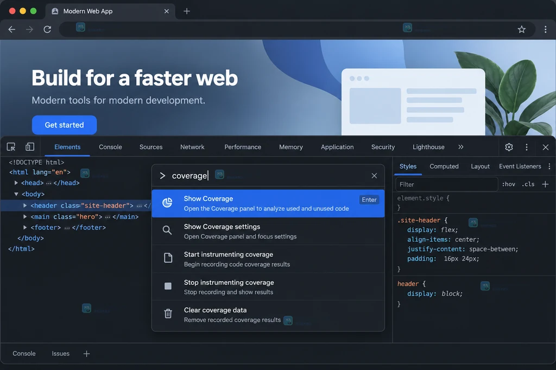This screenshot has width=556, height=370.
Task: Open the Performance tab
Action: click(243, 147)
